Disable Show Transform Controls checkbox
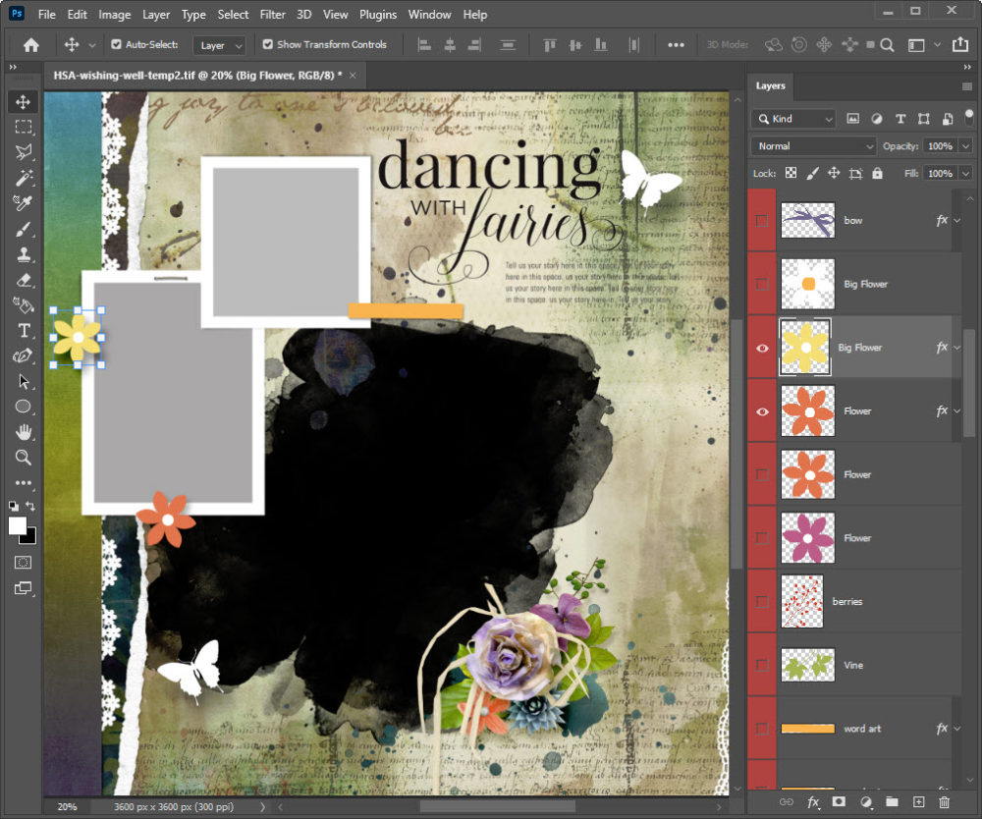The width and height of the screenshot is (982, 819). pyautogui.click(x=267, y=44)
